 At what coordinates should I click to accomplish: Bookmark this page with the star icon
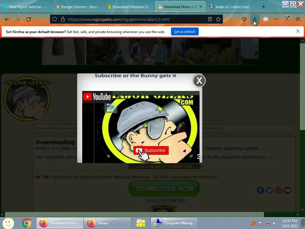(218, 19)
